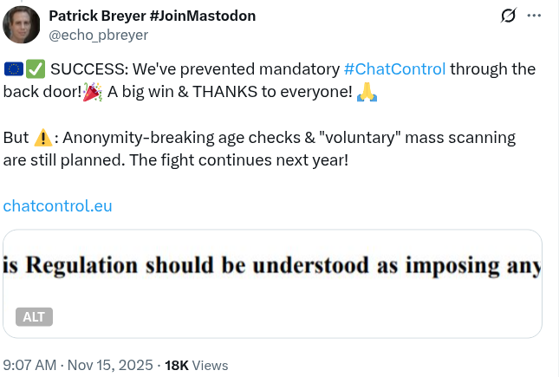This screenshot has width=559, height=377.
Task: Open the @echo_pbreyer handle link
Action: pos(98,35)
